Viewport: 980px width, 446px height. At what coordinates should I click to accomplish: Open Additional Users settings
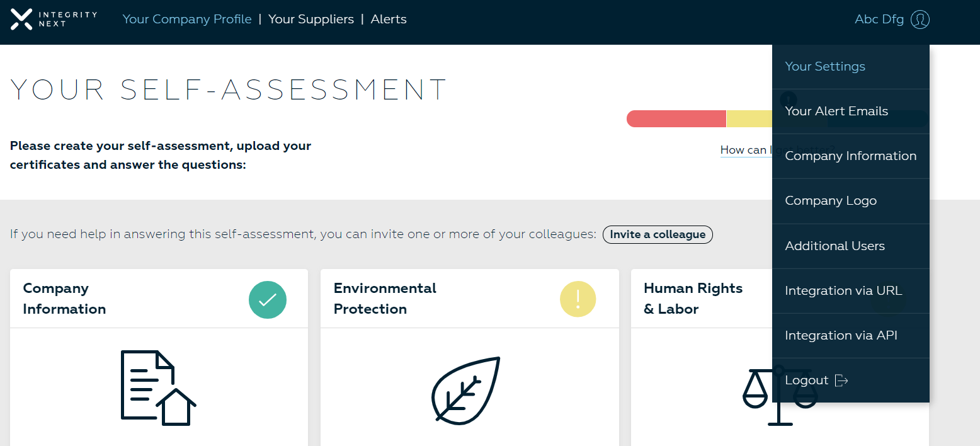[835, 246]
